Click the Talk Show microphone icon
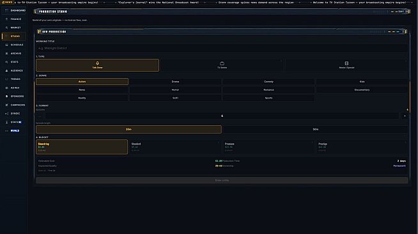 pos(97,63)
